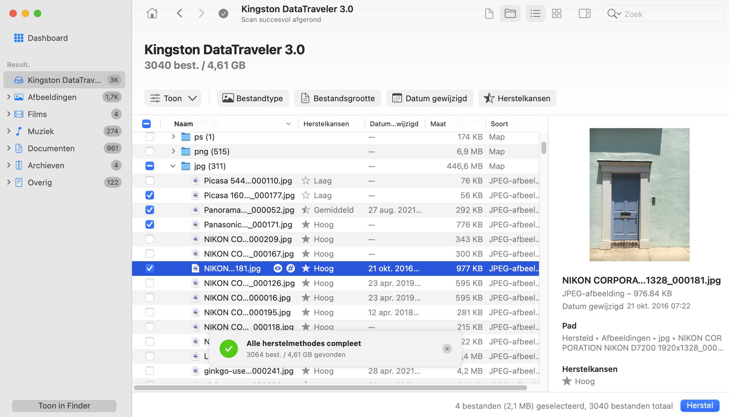Expand the Archieven sidebar category

[9, 165]
